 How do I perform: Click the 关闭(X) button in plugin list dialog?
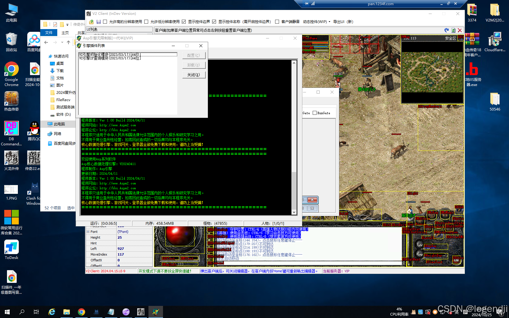194,75
